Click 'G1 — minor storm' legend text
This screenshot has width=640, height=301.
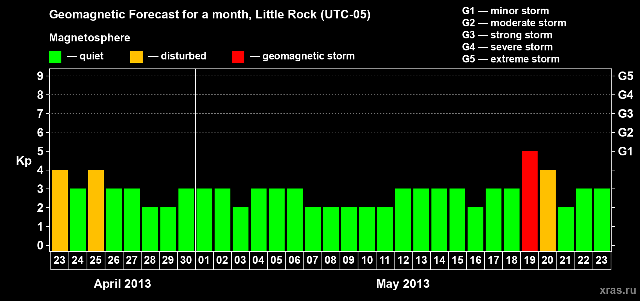coord(506,11)
